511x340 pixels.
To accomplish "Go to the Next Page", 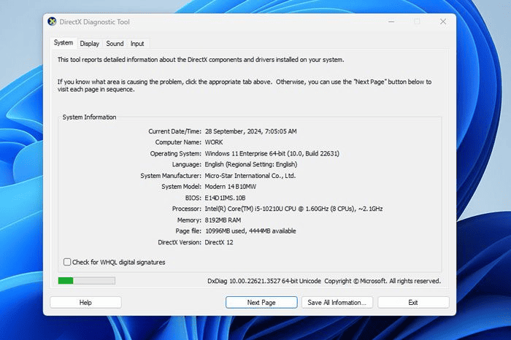I will [261, 303].
